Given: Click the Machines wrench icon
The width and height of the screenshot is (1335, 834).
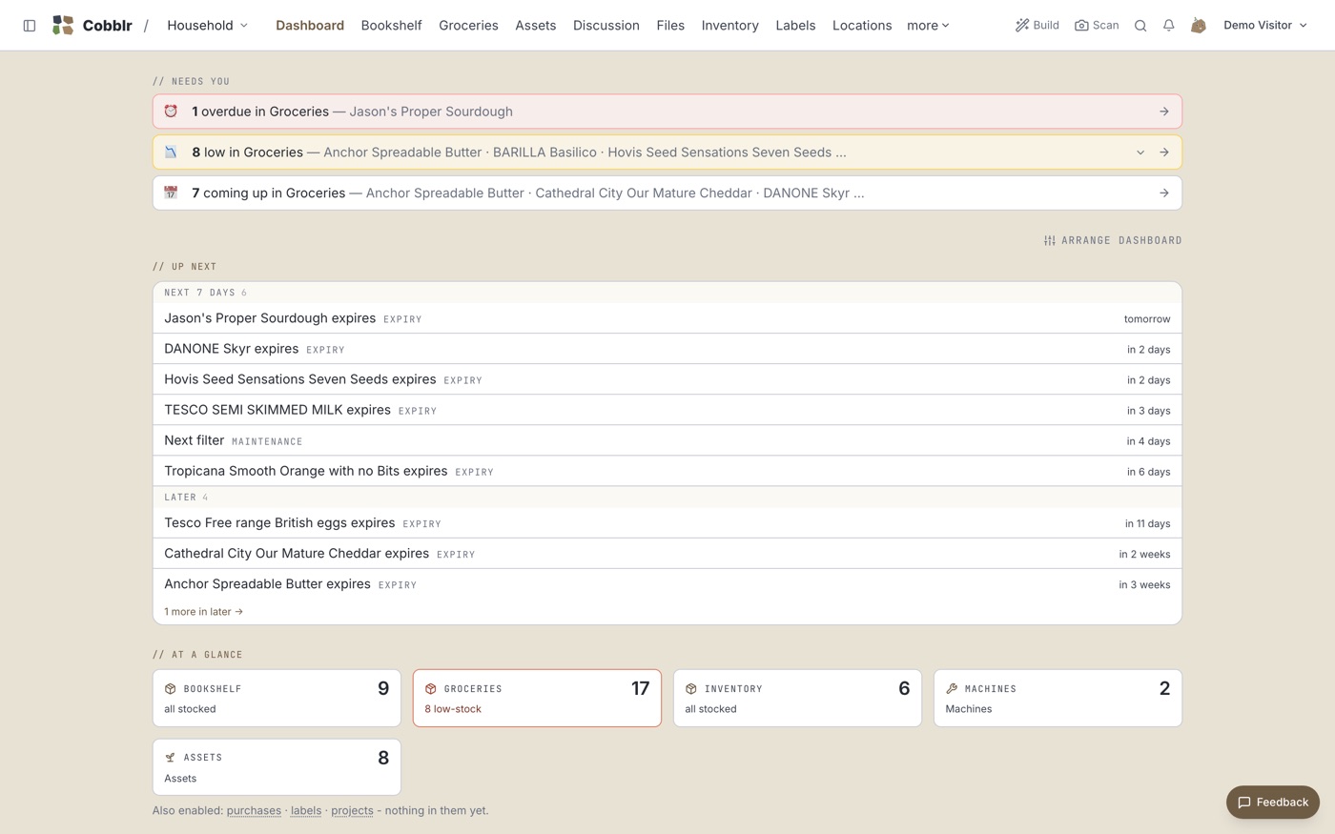Looking at the screenshot, I should (x=952, y=689).
